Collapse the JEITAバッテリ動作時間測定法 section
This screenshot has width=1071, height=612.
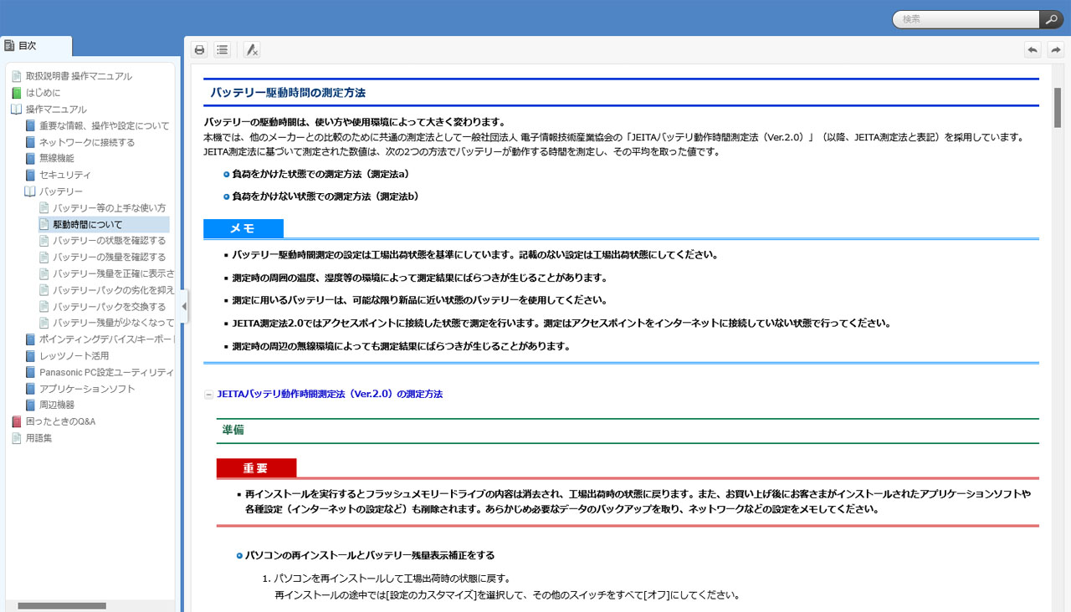208,393
